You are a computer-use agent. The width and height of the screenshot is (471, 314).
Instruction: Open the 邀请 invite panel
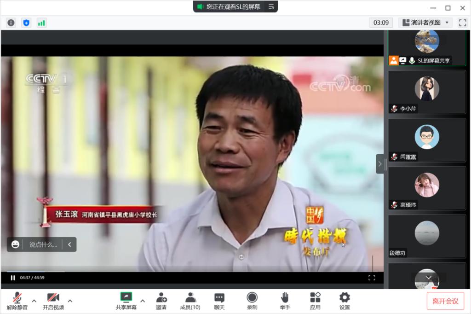[x=161, y=301]
